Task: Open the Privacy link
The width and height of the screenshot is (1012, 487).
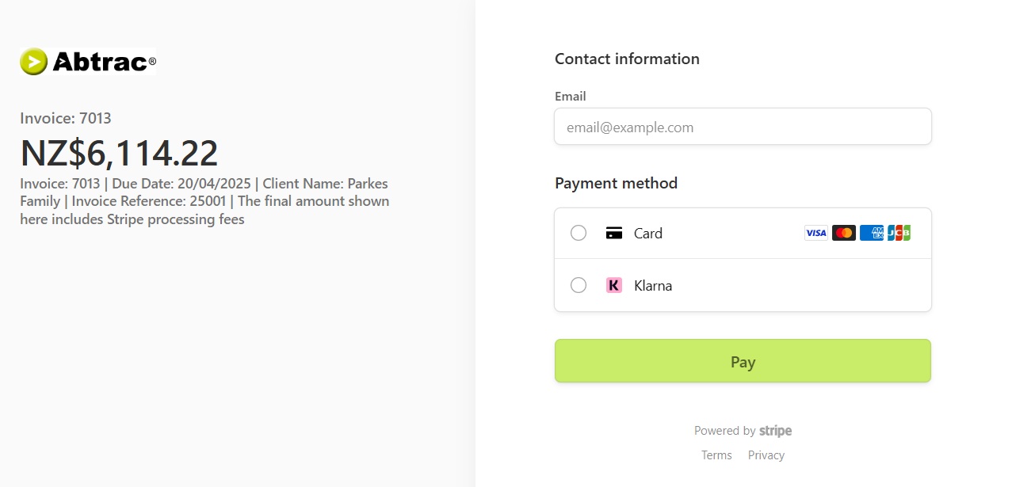Action: point(766,455)
